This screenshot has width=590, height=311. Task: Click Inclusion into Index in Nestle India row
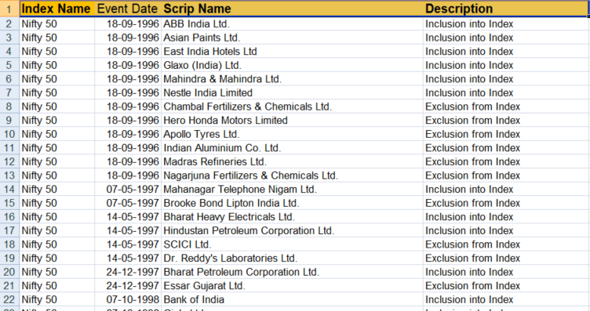pos(505,92)
